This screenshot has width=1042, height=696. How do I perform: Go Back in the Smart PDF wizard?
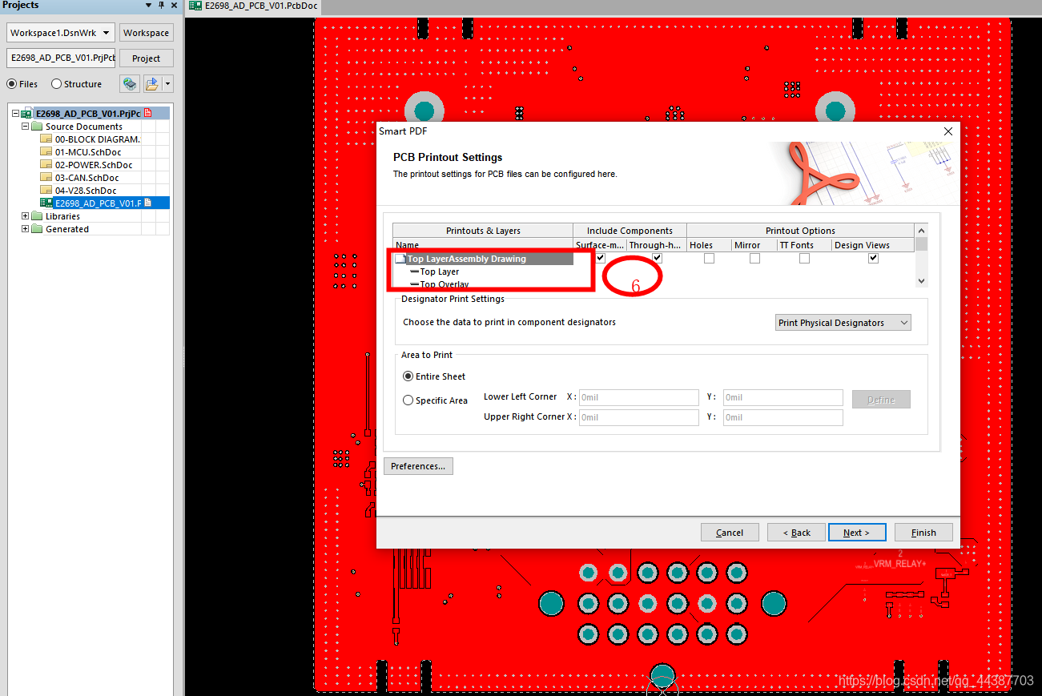[796, 533]
